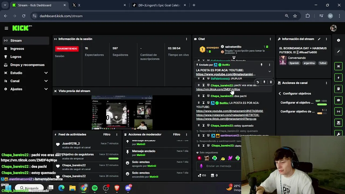Toggle session info broadcast icon in right toolbar
345x194 pixels.
[339, 111]
